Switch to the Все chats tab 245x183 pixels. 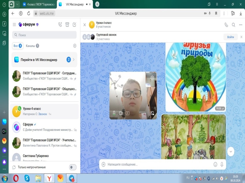click(x=17, y=46)
